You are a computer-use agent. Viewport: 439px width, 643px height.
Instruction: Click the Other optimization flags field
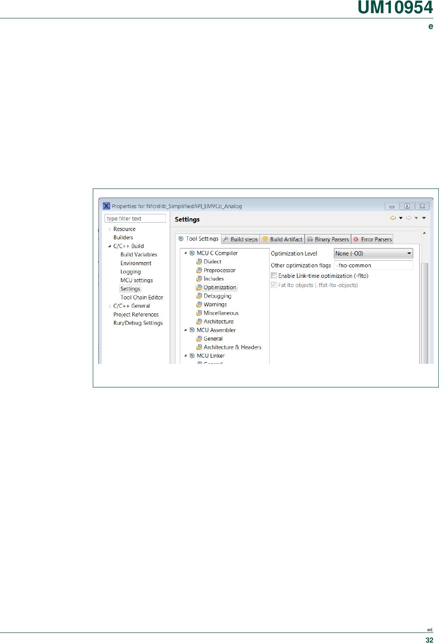click(x=373, y=265)
